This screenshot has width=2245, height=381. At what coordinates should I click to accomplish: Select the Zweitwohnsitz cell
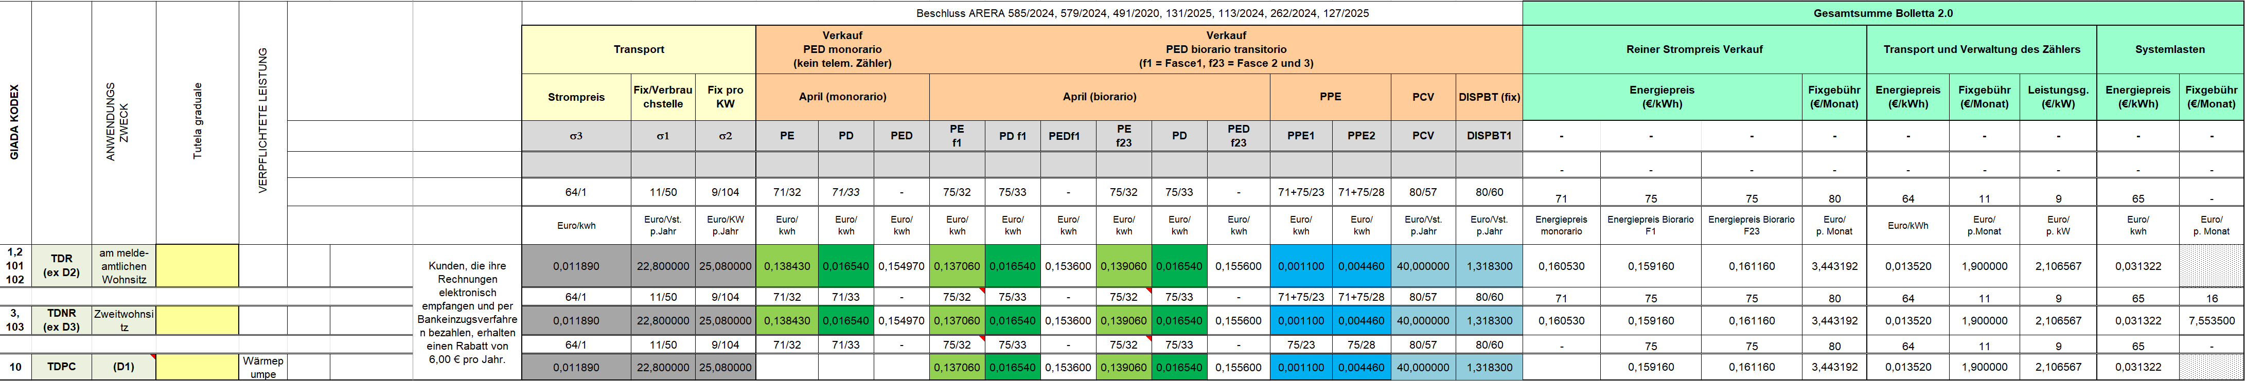click(124, 320)
